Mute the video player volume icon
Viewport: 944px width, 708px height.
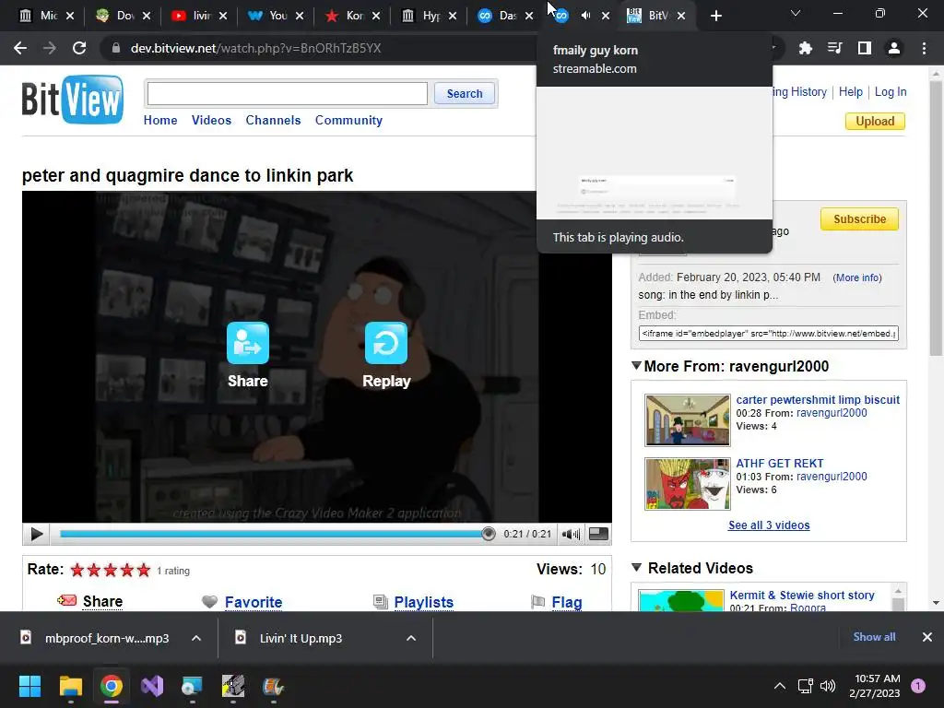click(x=571, y=534)
